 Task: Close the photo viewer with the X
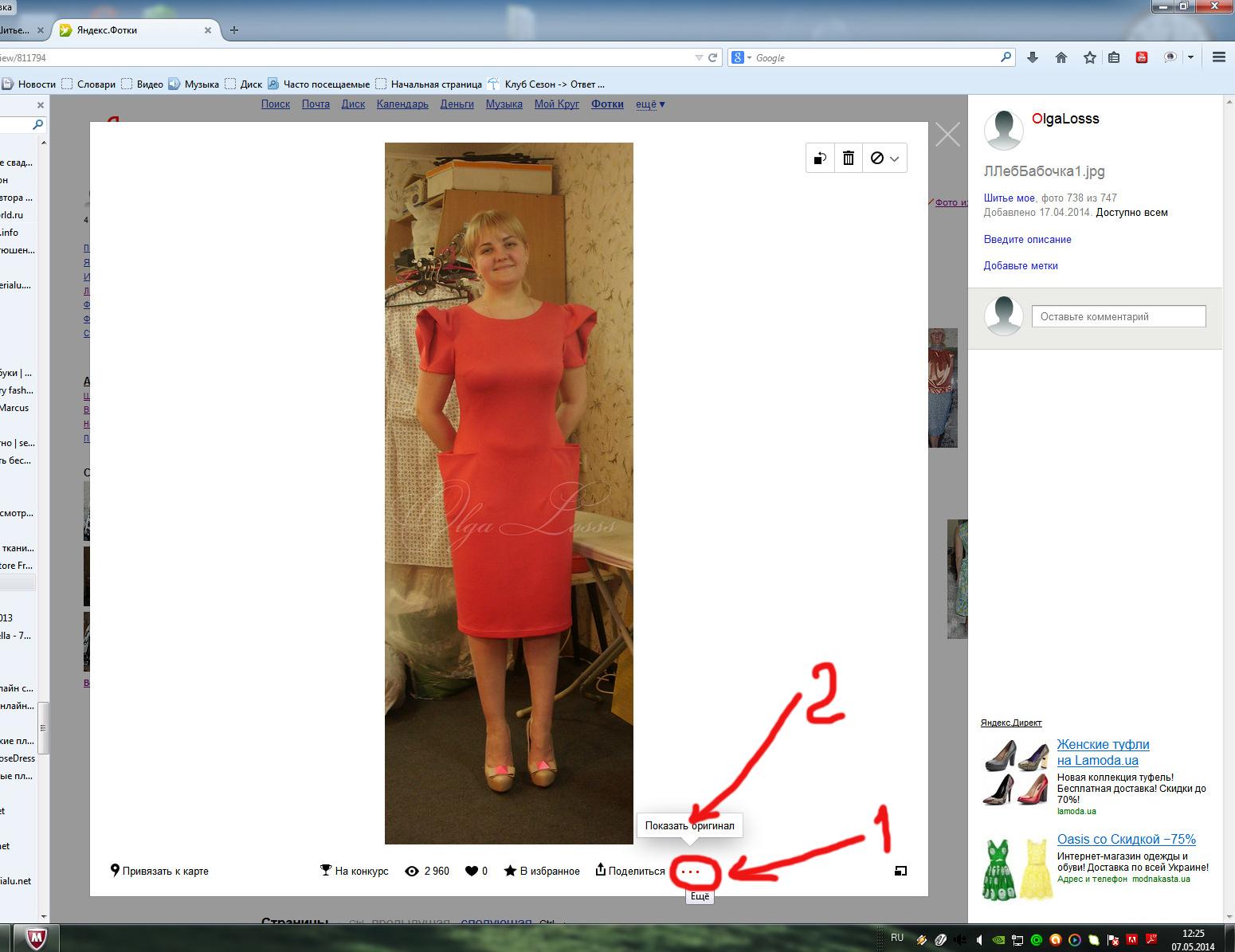pos(947,135)
